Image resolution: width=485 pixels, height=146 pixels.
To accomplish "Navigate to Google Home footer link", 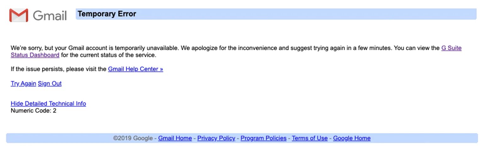I will point(352,138).
